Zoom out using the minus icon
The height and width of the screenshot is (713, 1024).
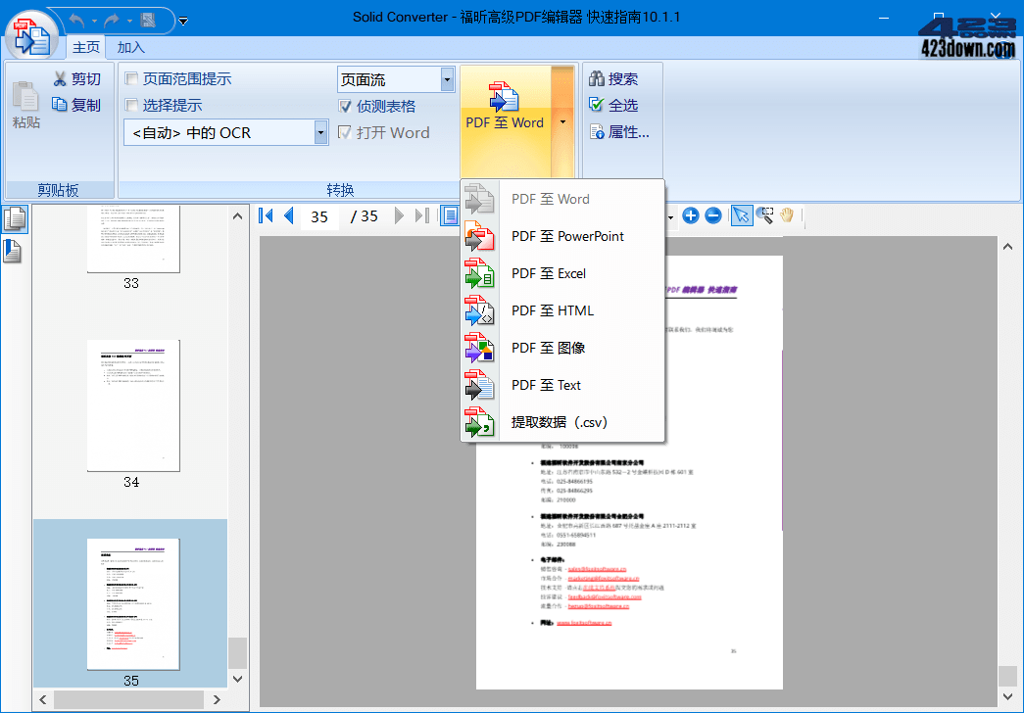[x=714, y=215]
